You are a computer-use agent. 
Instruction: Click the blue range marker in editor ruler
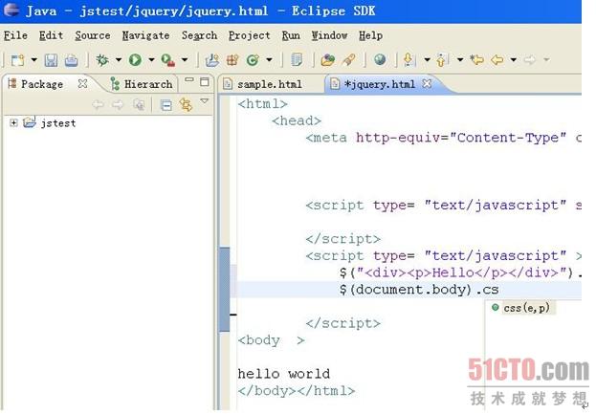[224, 289]
